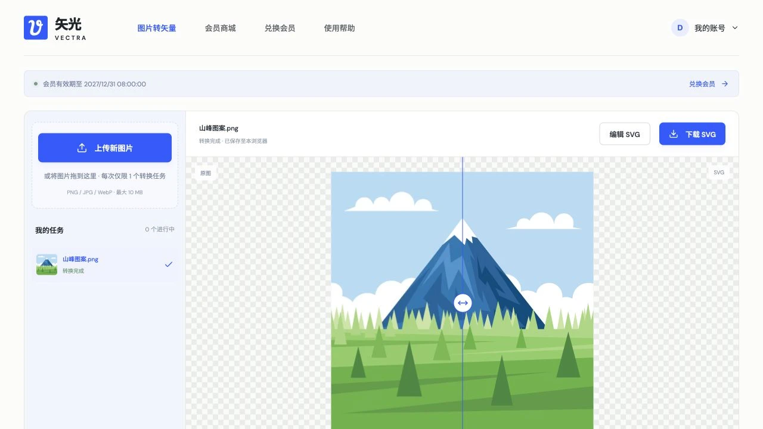The image size is (763, 429).
Task: Click the SVG label on preview
Action: coord(719,173)
